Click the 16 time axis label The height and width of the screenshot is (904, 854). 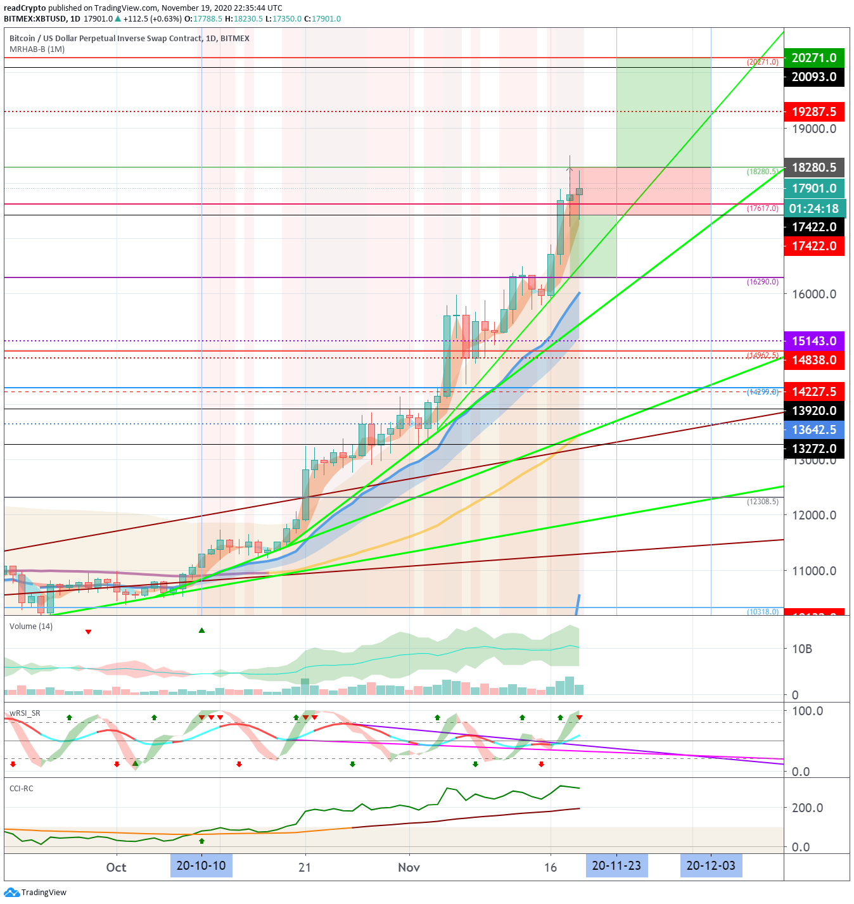click(551, 867)
